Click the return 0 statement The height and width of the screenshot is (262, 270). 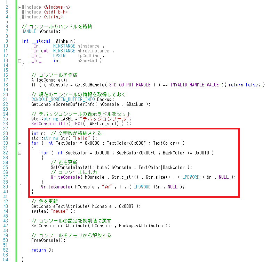point(42,250)
